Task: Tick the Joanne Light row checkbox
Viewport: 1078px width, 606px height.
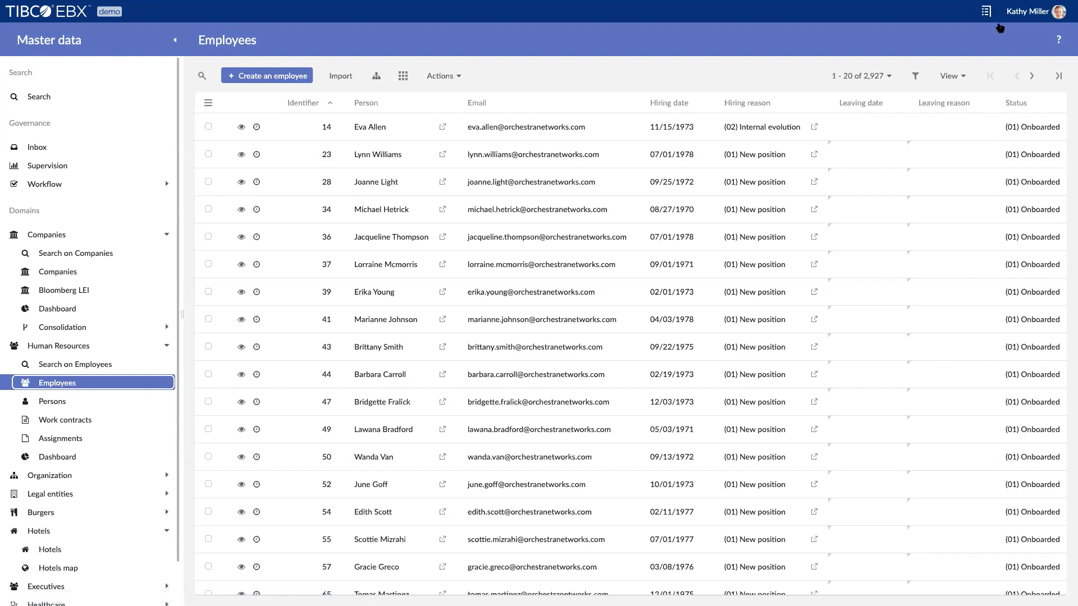Action: (208, 181)
